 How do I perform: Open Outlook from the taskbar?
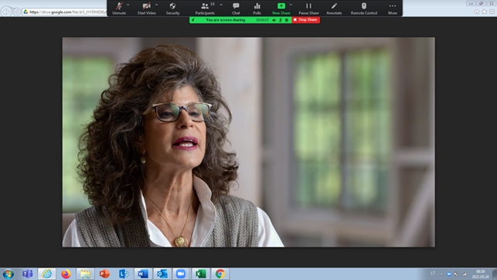(x=162, y=274)
